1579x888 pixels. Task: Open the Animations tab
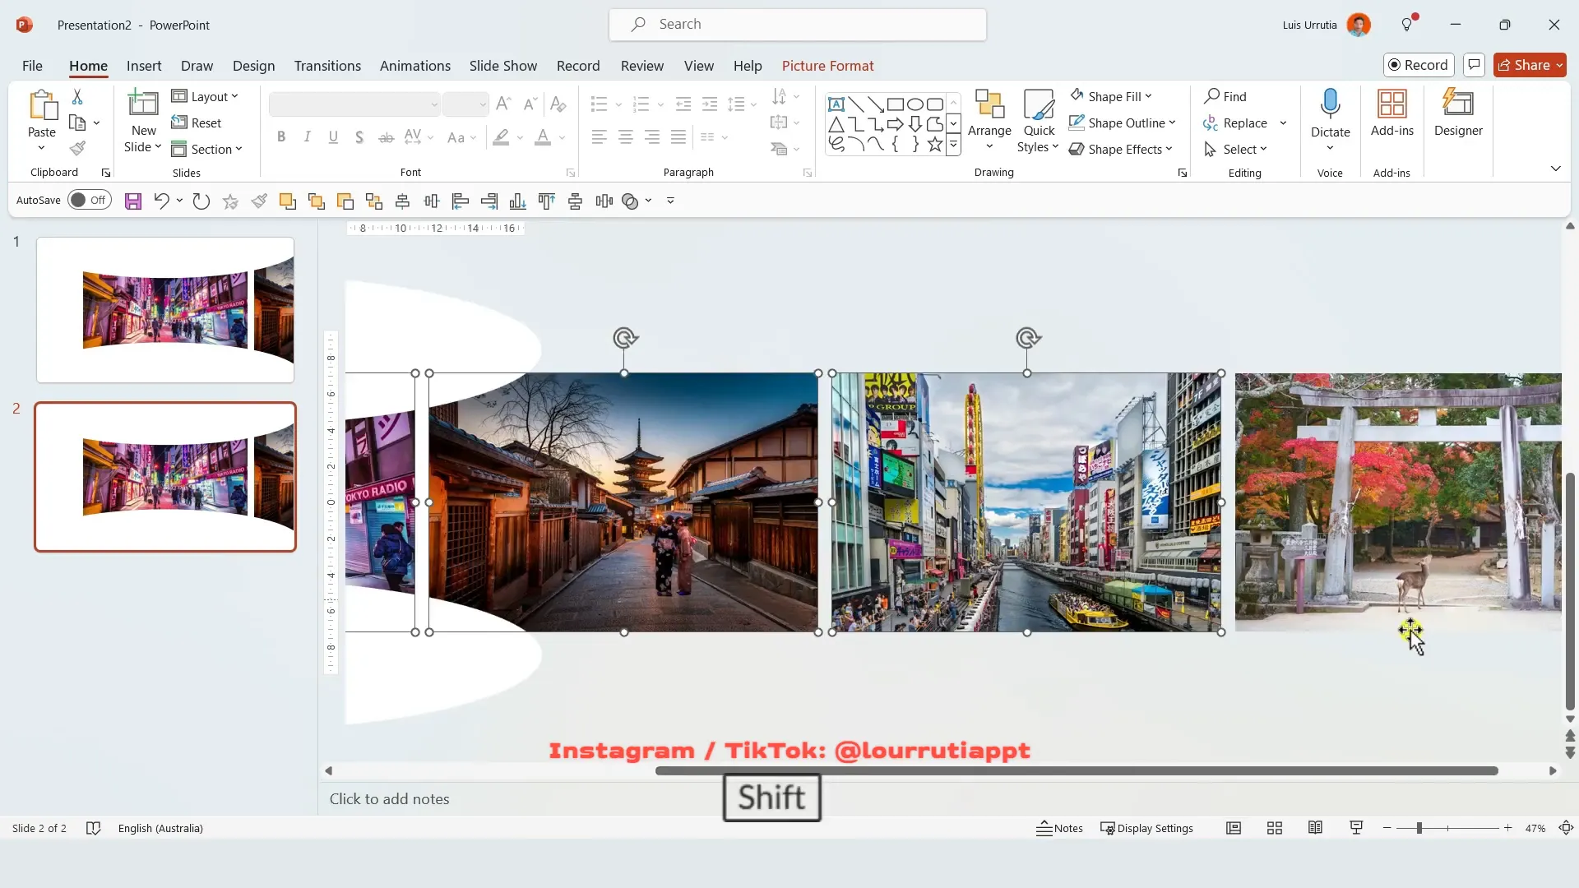pos(414,66)
